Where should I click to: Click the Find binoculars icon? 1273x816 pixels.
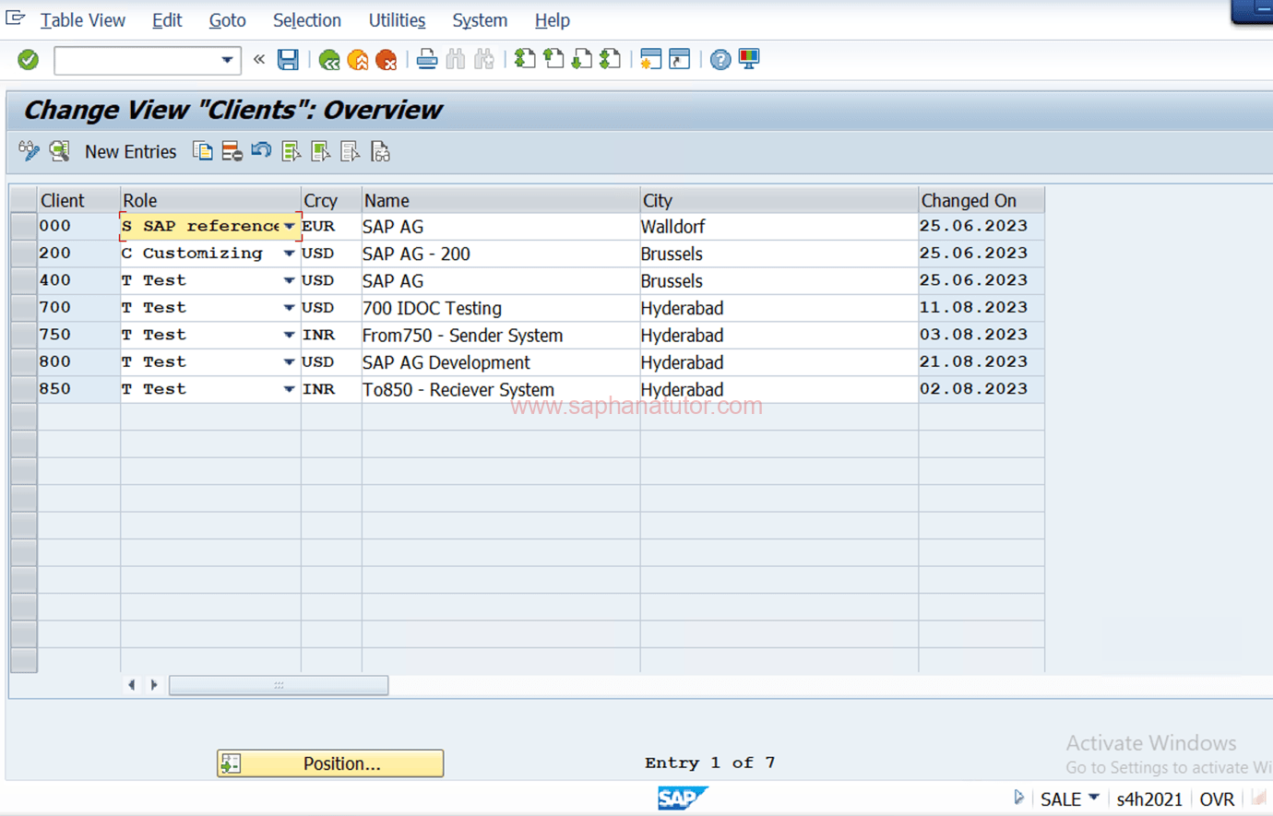pos(456,60)
